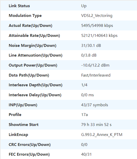The height and width of the screenshot is (159, 137).
Task: Select the -10.6/12.2 dBm value
Action: click(x=95, y=65)
